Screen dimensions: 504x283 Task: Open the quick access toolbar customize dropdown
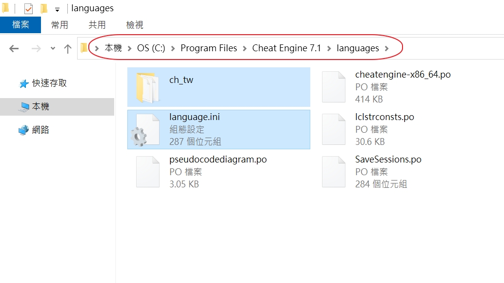pos(57,10)
